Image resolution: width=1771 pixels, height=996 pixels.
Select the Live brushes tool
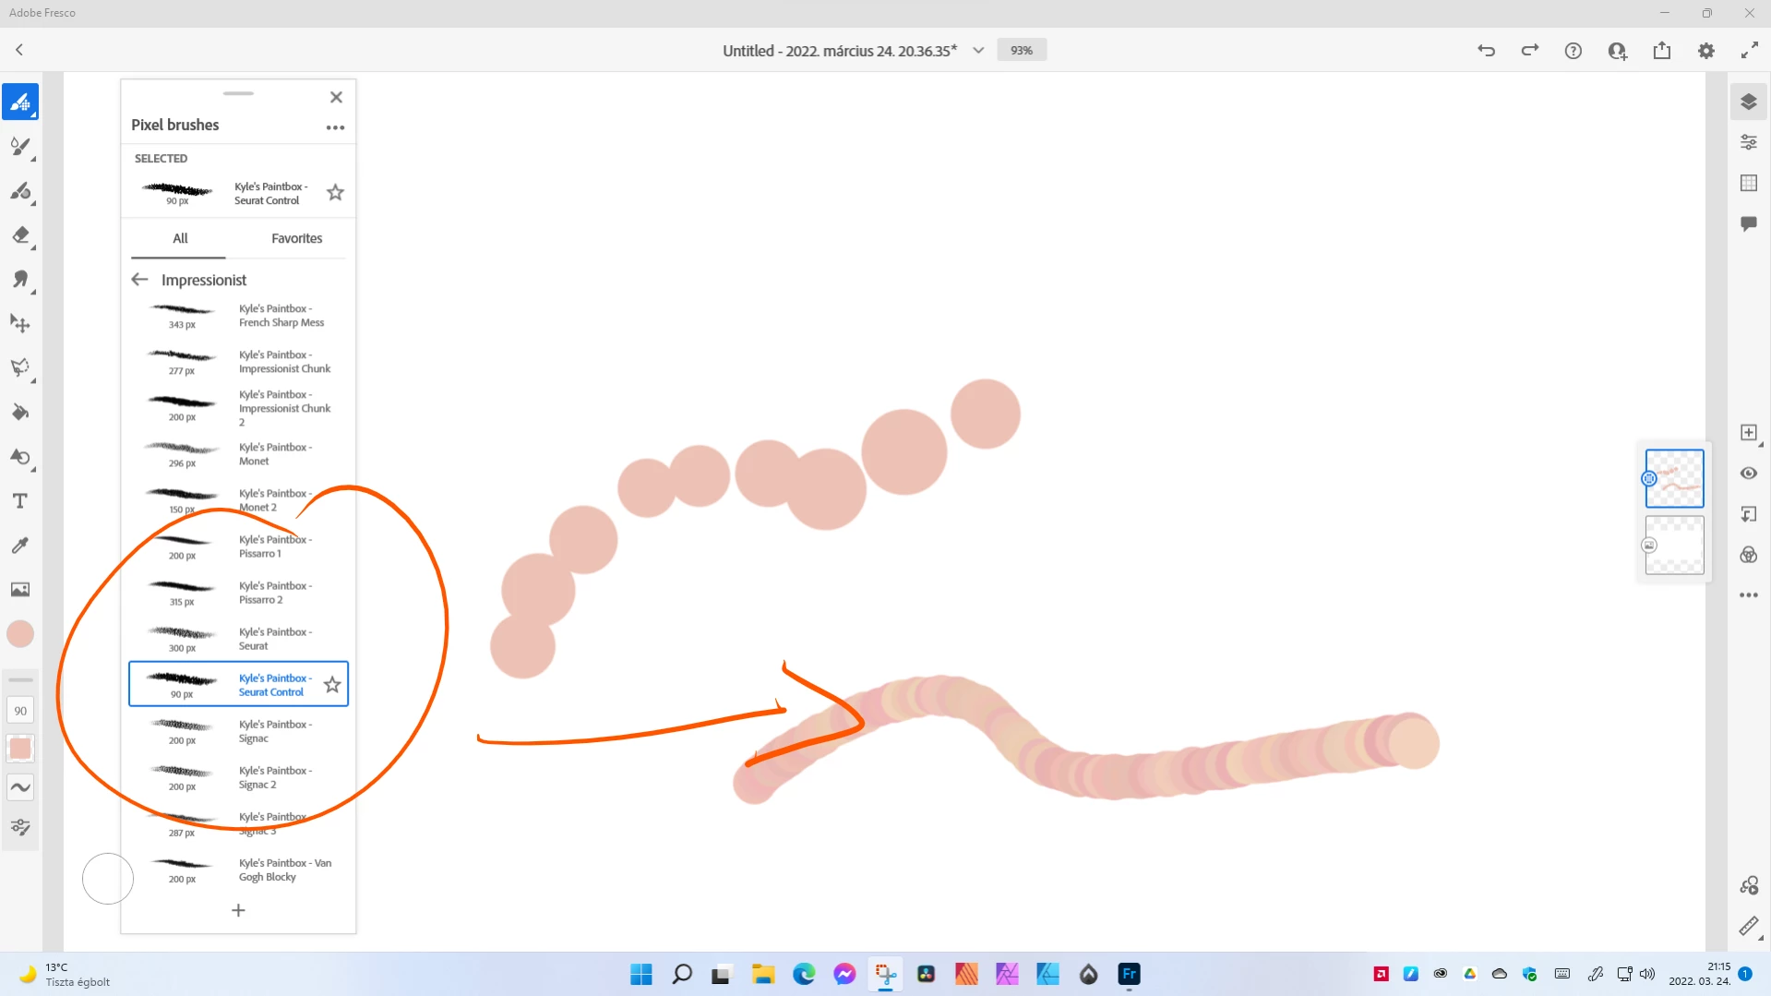coord(20,147)
